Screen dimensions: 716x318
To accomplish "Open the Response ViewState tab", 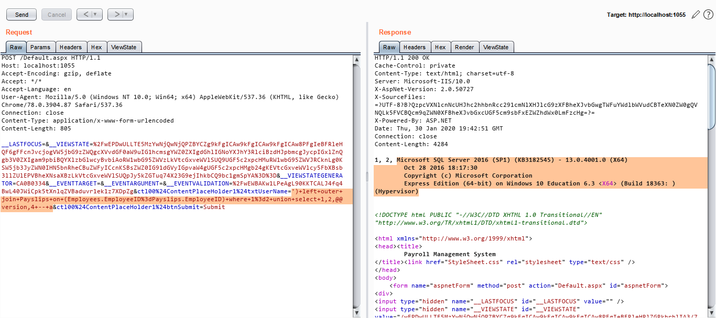I will (496, 47).
